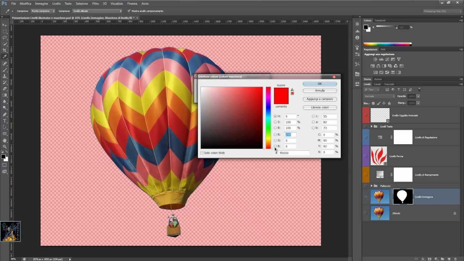Open the Livello attuale sample dropdown
Viewport: 464px width, 261px height.
(97, 11)
